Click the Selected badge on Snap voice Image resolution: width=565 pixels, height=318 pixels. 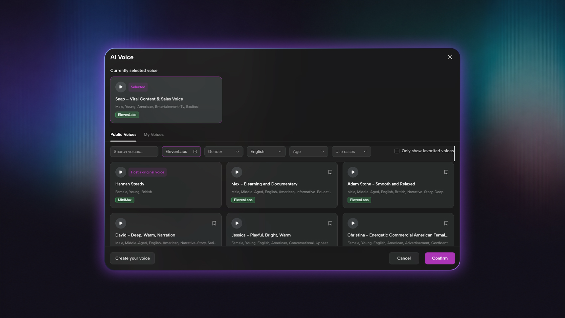click(x=138, y=87)
